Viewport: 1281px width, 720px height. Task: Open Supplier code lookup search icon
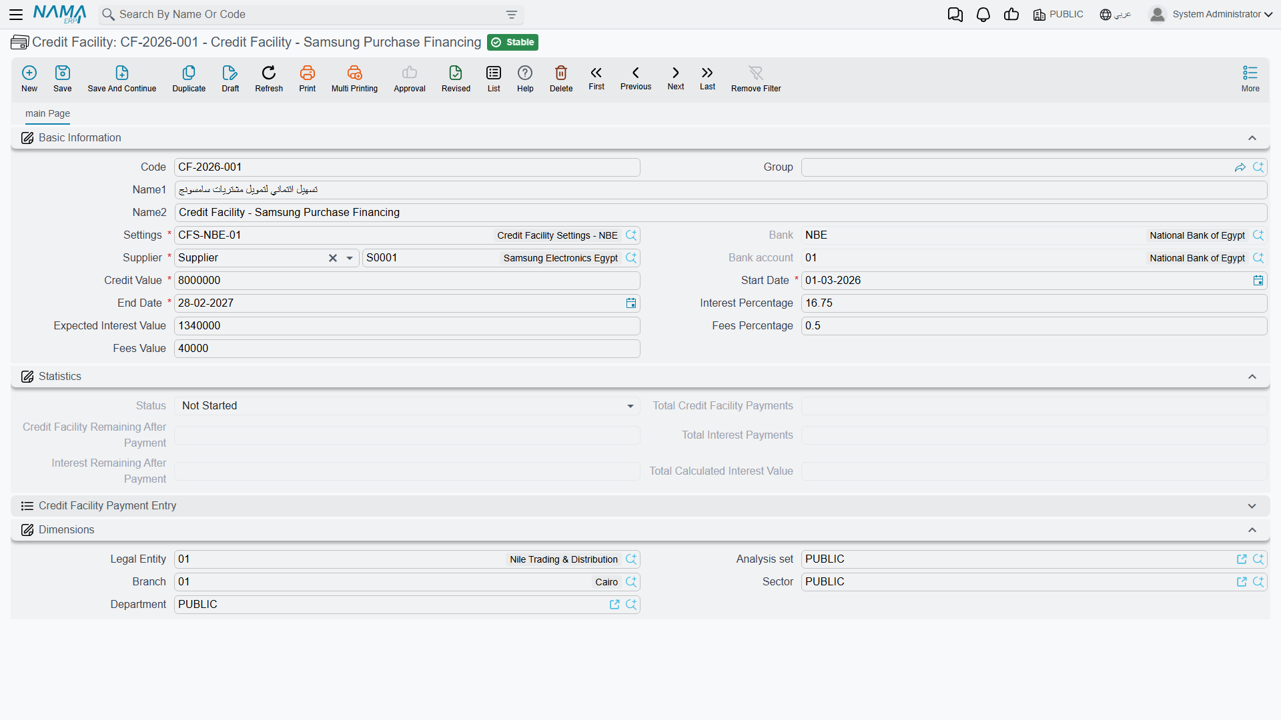click(x=631, y=258)
